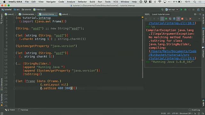Click the tutorial project root breadcrumb
The image size is (205, 115).
(x=6, y=10)
